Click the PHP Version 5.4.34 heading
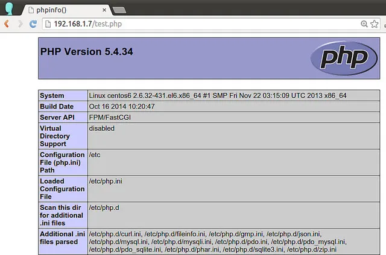Screen dimensions: 386x255 pos(86,52)
